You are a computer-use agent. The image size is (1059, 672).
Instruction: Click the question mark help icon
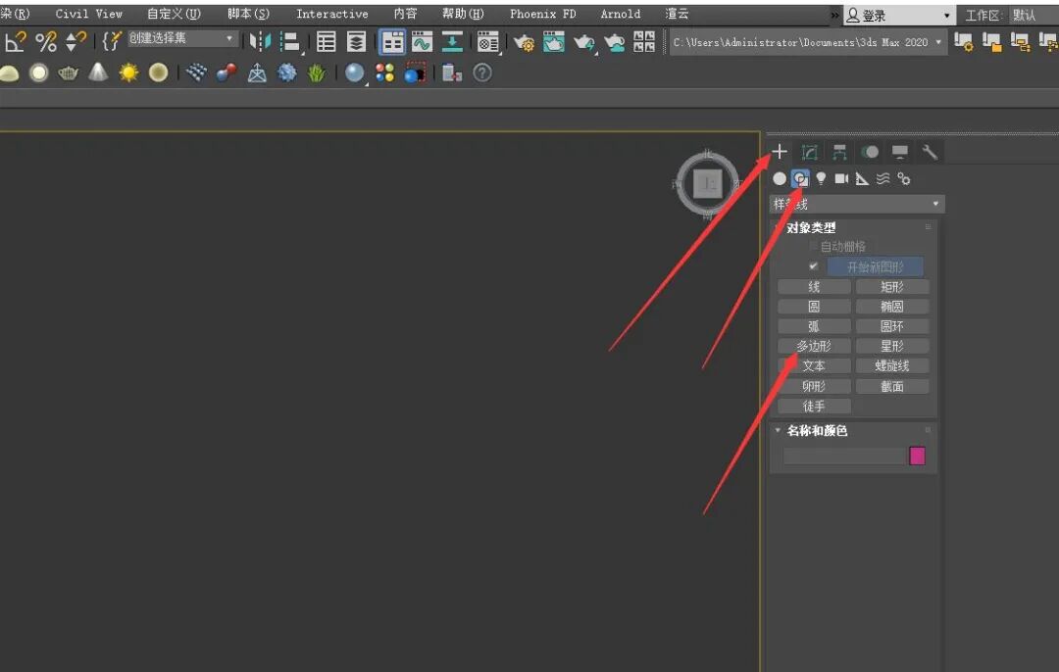pos(482,72)
